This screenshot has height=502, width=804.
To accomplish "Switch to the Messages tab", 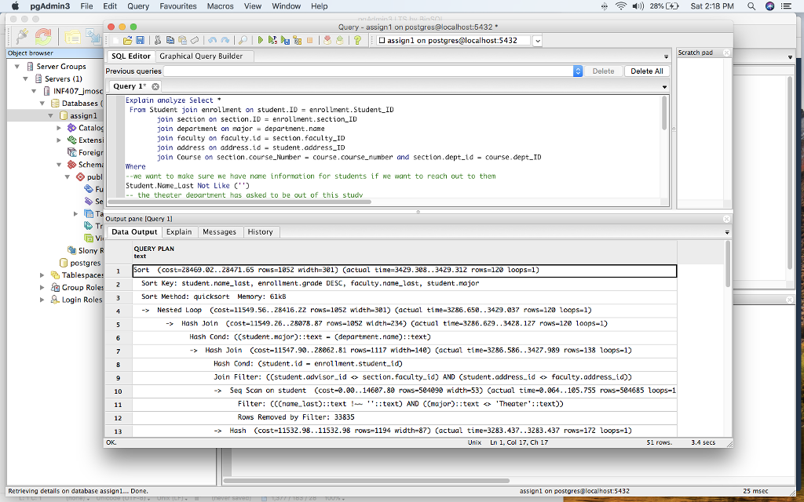I will coord(220,231).
